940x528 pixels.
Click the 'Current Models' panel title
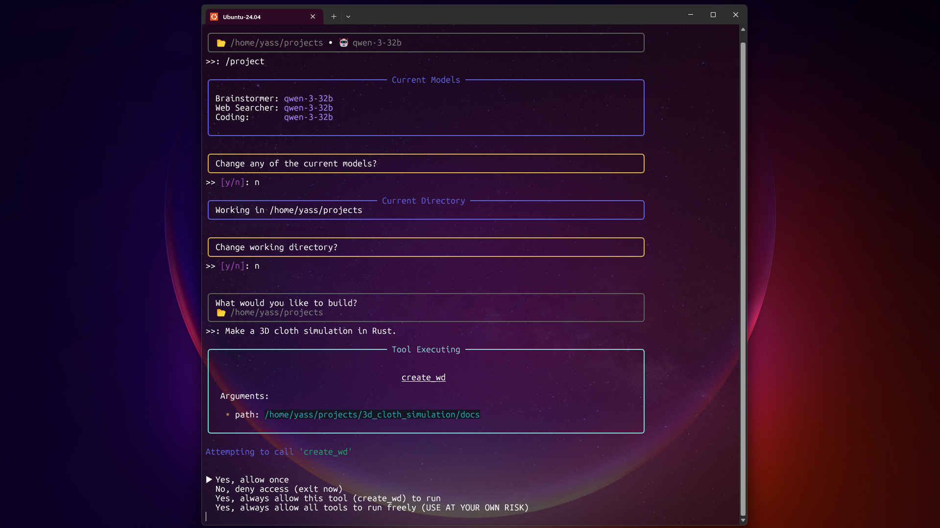[x=426, y=80]
